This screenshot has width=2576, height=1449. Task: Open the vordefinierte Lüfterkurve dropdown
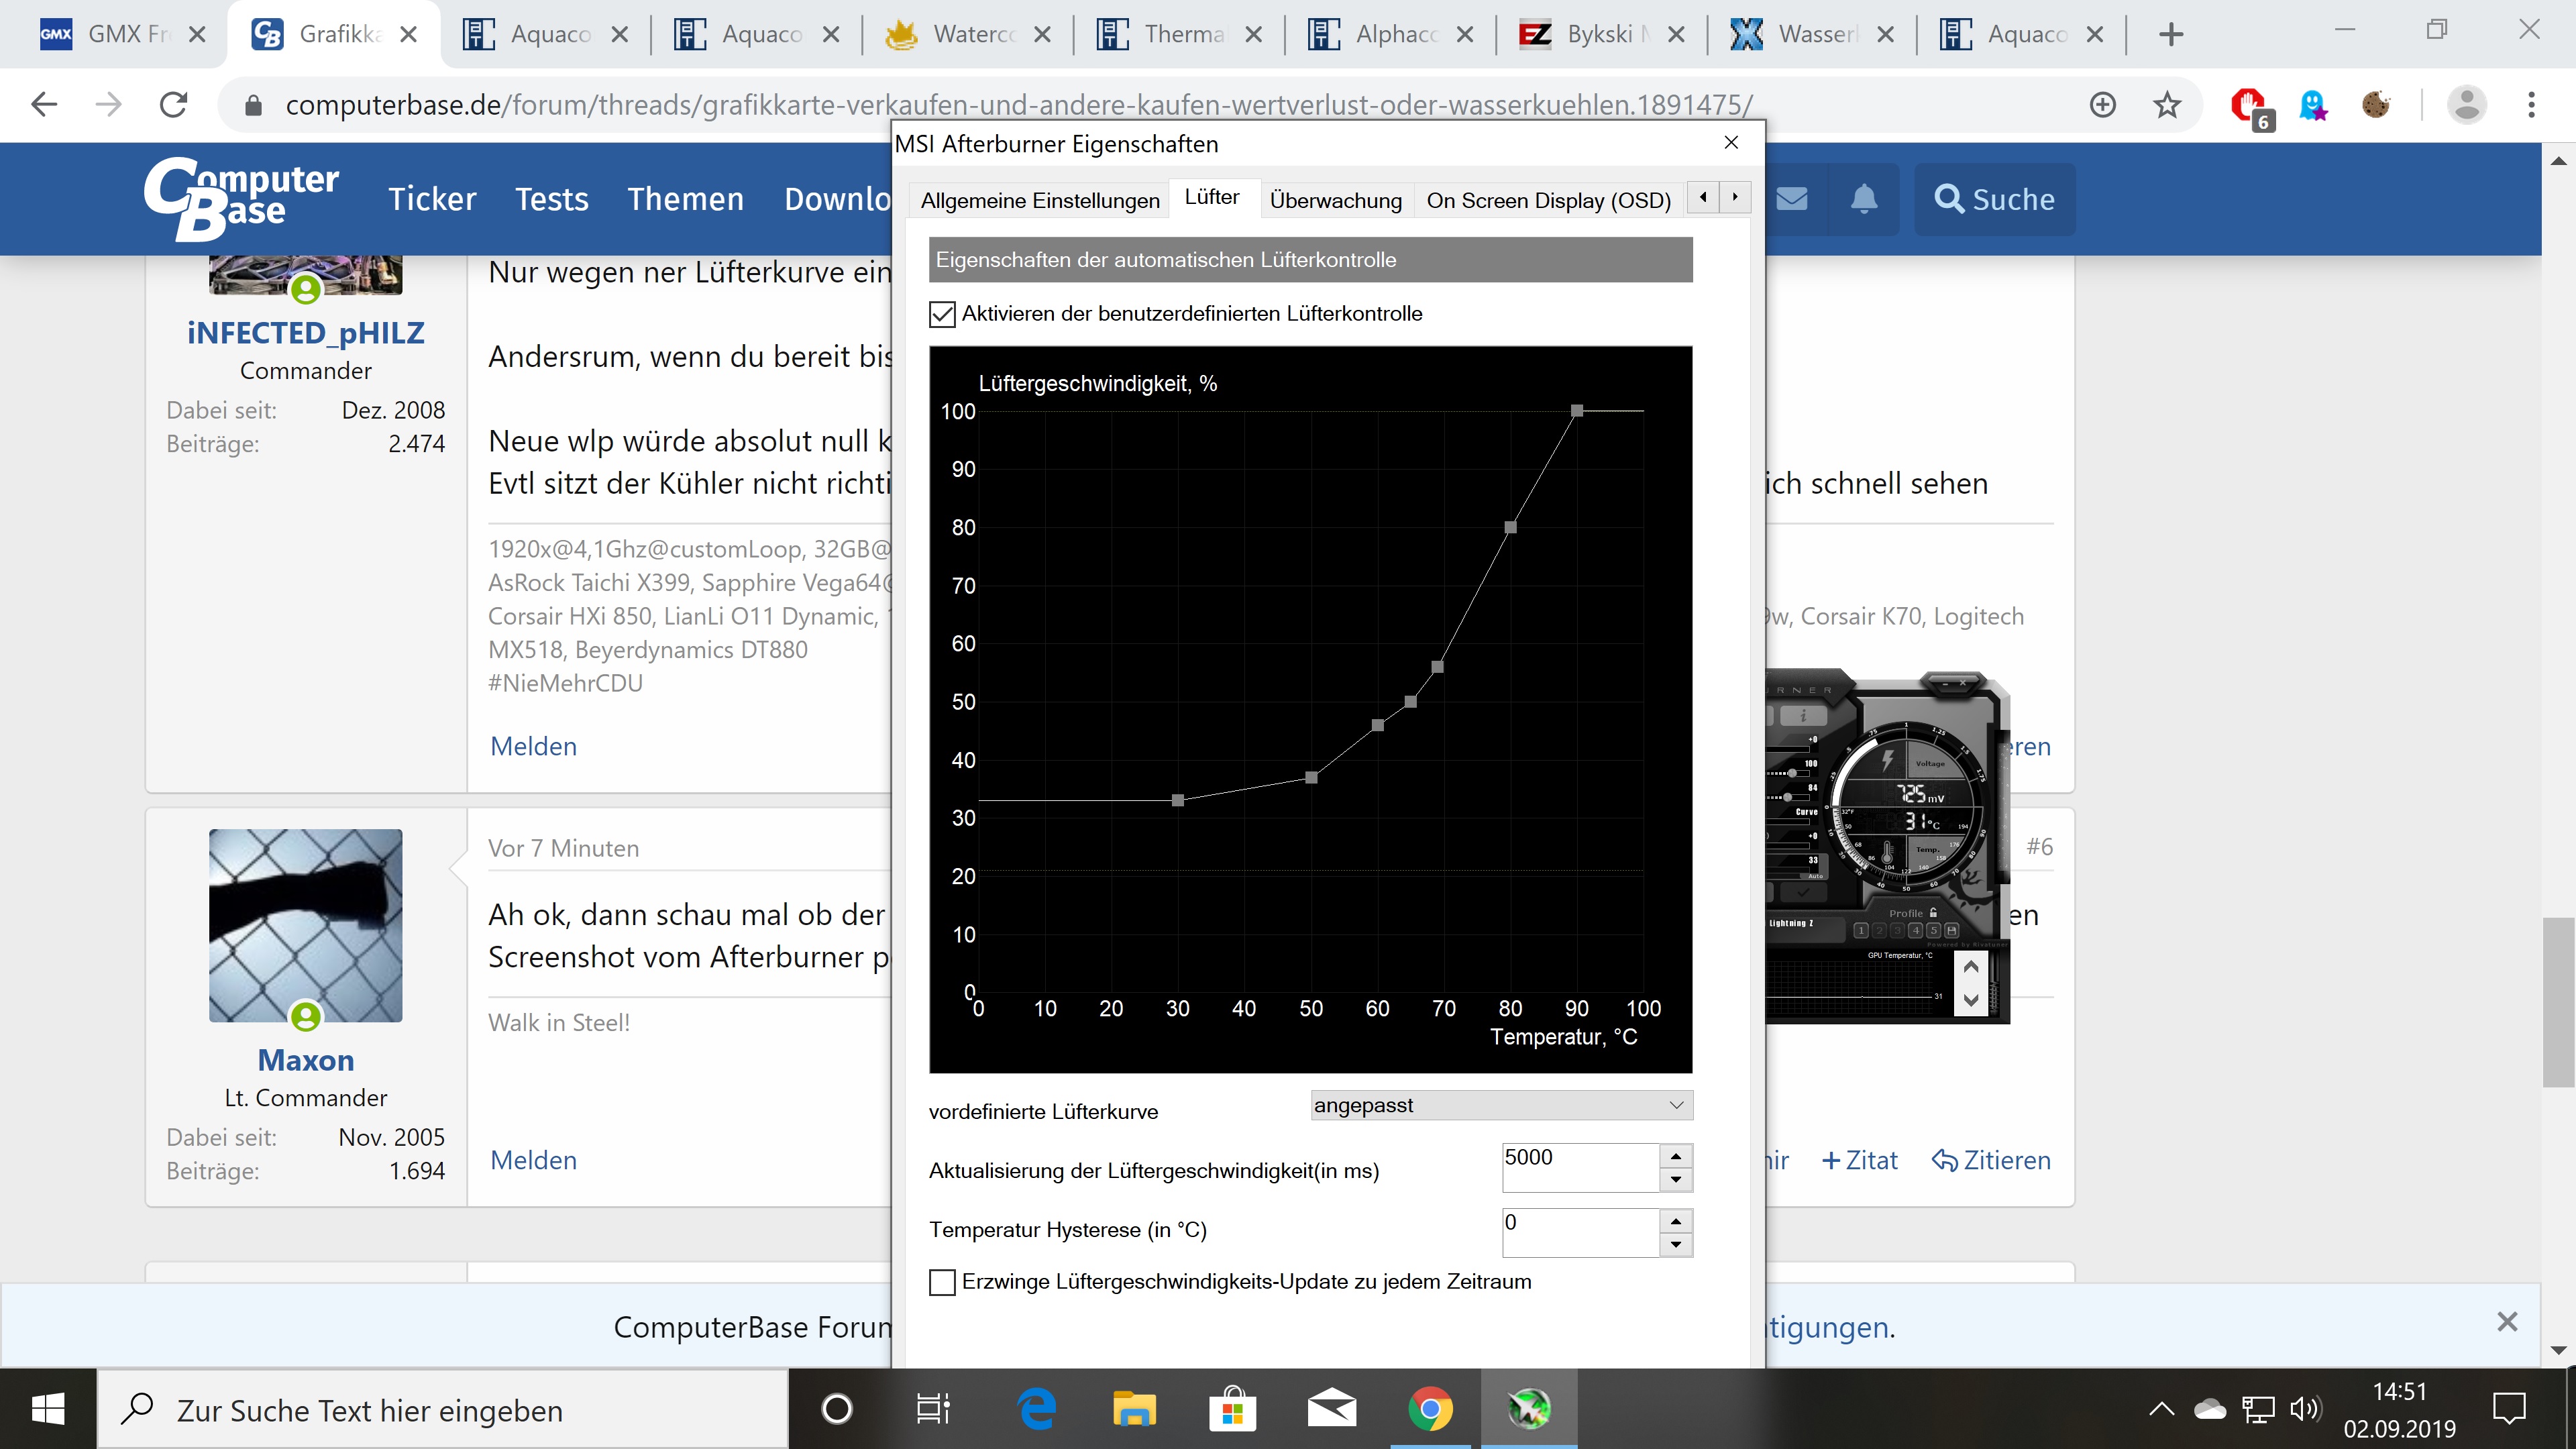1500,1105
